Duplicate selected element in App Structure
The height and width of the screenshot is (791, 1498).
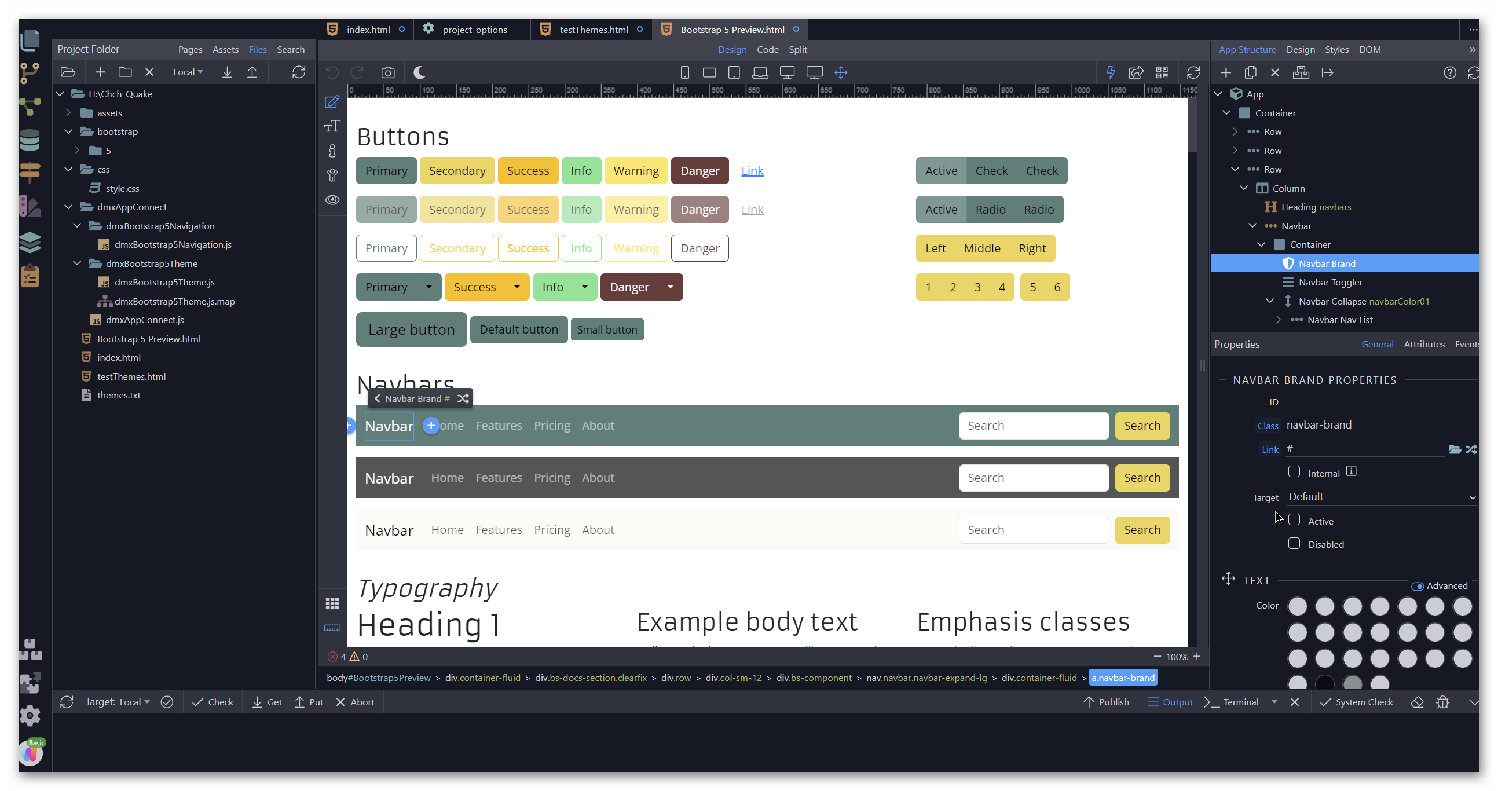1250,72
